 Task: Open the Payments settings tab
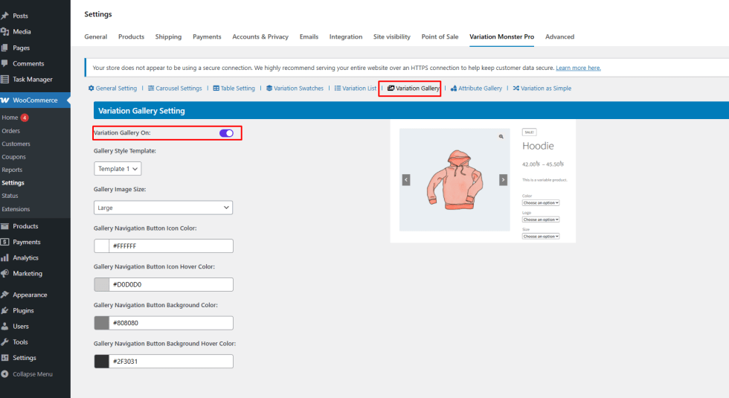(207, 36)
